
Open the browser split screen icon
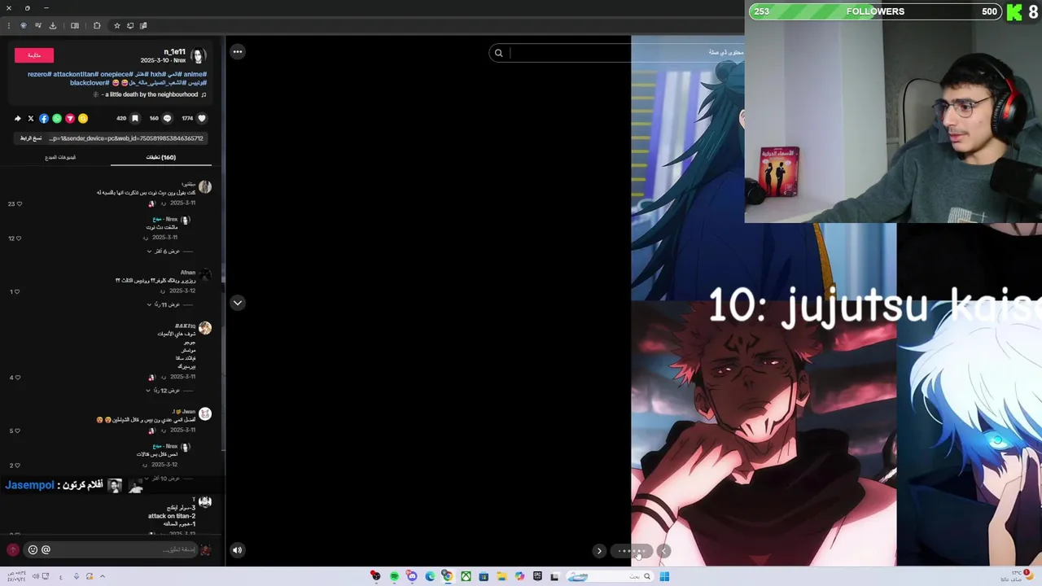click(x=74, y=25)
